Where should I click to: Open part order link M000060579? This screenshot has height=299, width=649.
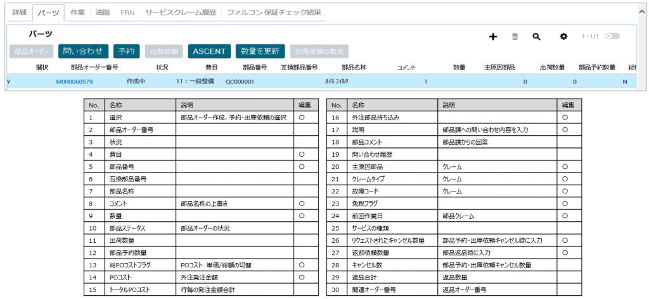point(74,82)
